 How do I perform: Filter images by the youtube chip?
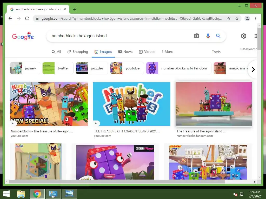[x=127, y=68]
